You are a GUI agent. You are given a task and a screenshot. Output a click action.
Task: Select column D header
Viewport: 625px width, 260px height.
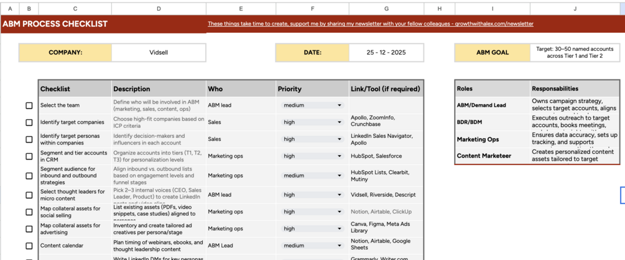pyautogui.click(x=159, y=9)
